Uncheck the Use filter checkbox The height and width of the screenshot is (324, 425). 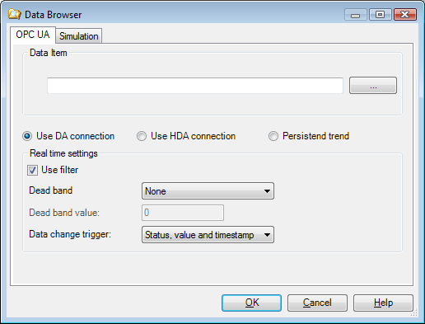tap(32, 170)
